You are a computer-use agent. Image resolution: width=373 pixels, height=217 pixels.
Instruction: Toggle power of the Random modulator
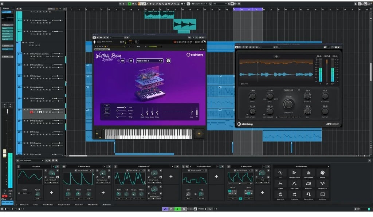[x=19, y=167]
